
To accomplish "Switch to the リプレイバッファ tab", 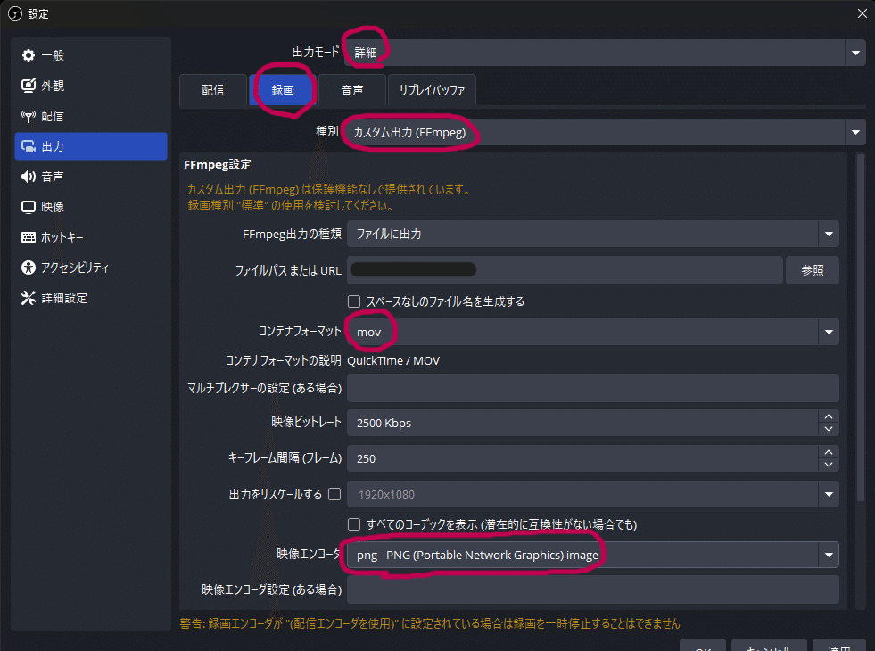I will [432, 90].
